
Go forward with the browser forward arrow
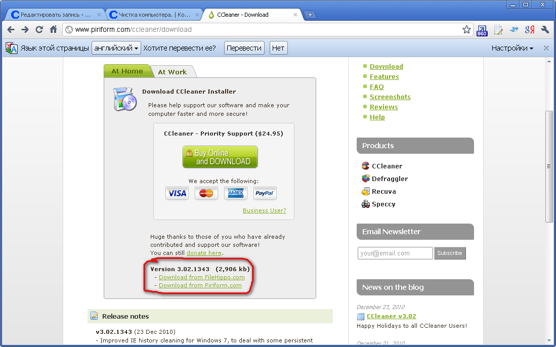[25, 29]
